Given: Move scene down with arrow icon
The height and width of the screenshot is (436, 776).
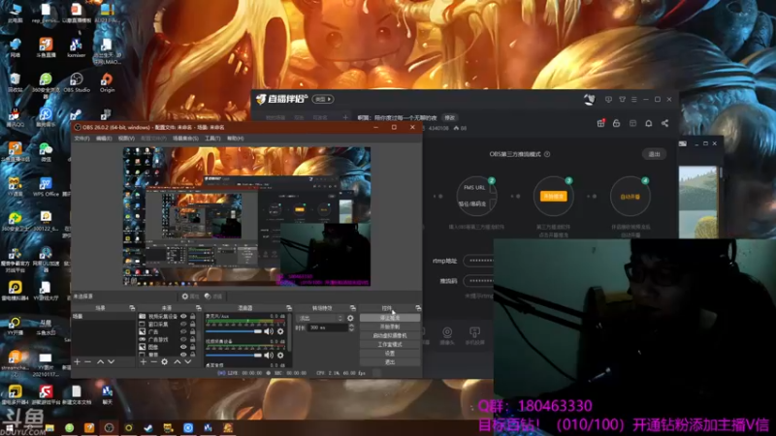Looking at the screenshot, I should [x=112, y=361].
